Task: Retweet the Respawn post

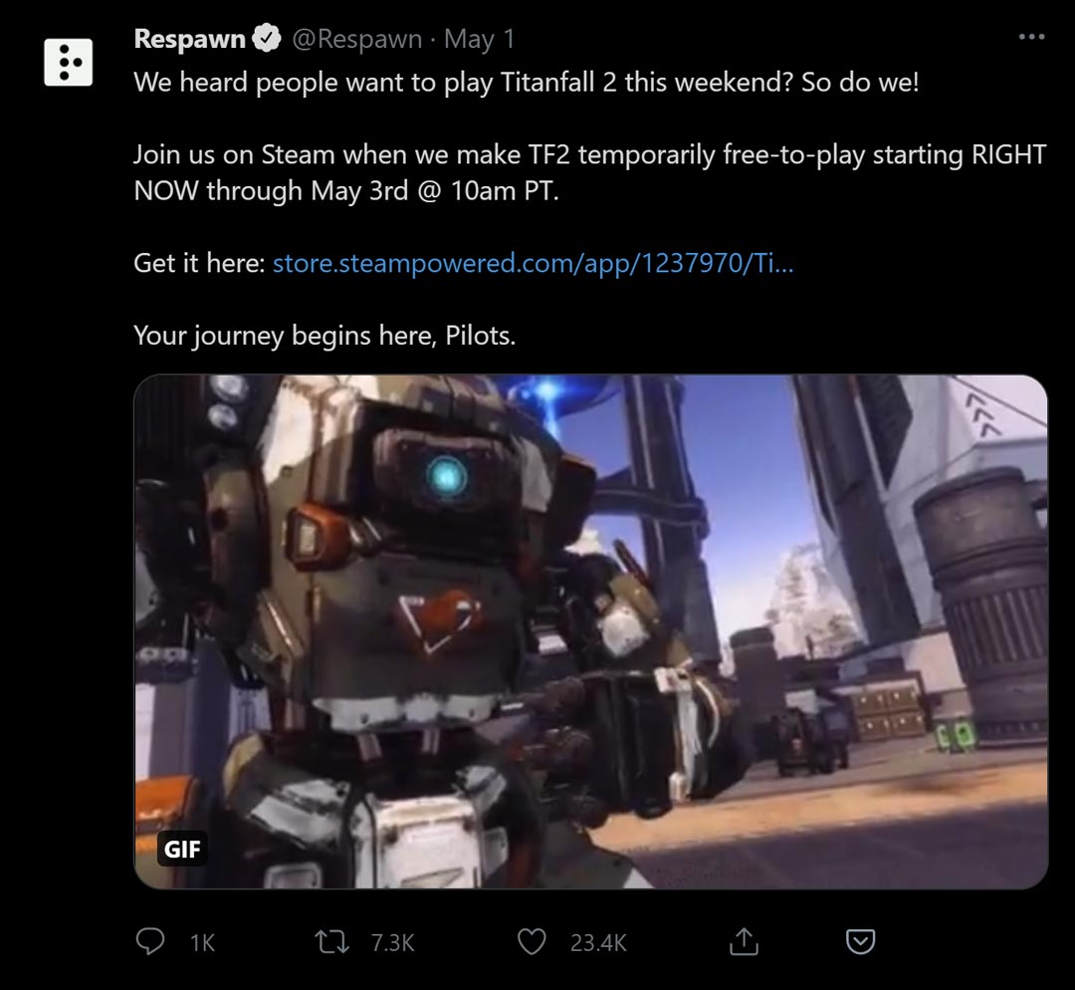Action: point(331,941)
